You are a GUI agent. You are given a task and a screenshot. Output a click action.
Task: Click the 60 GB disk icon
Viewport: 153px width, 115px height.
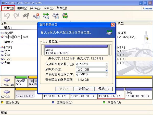[7, 92]
